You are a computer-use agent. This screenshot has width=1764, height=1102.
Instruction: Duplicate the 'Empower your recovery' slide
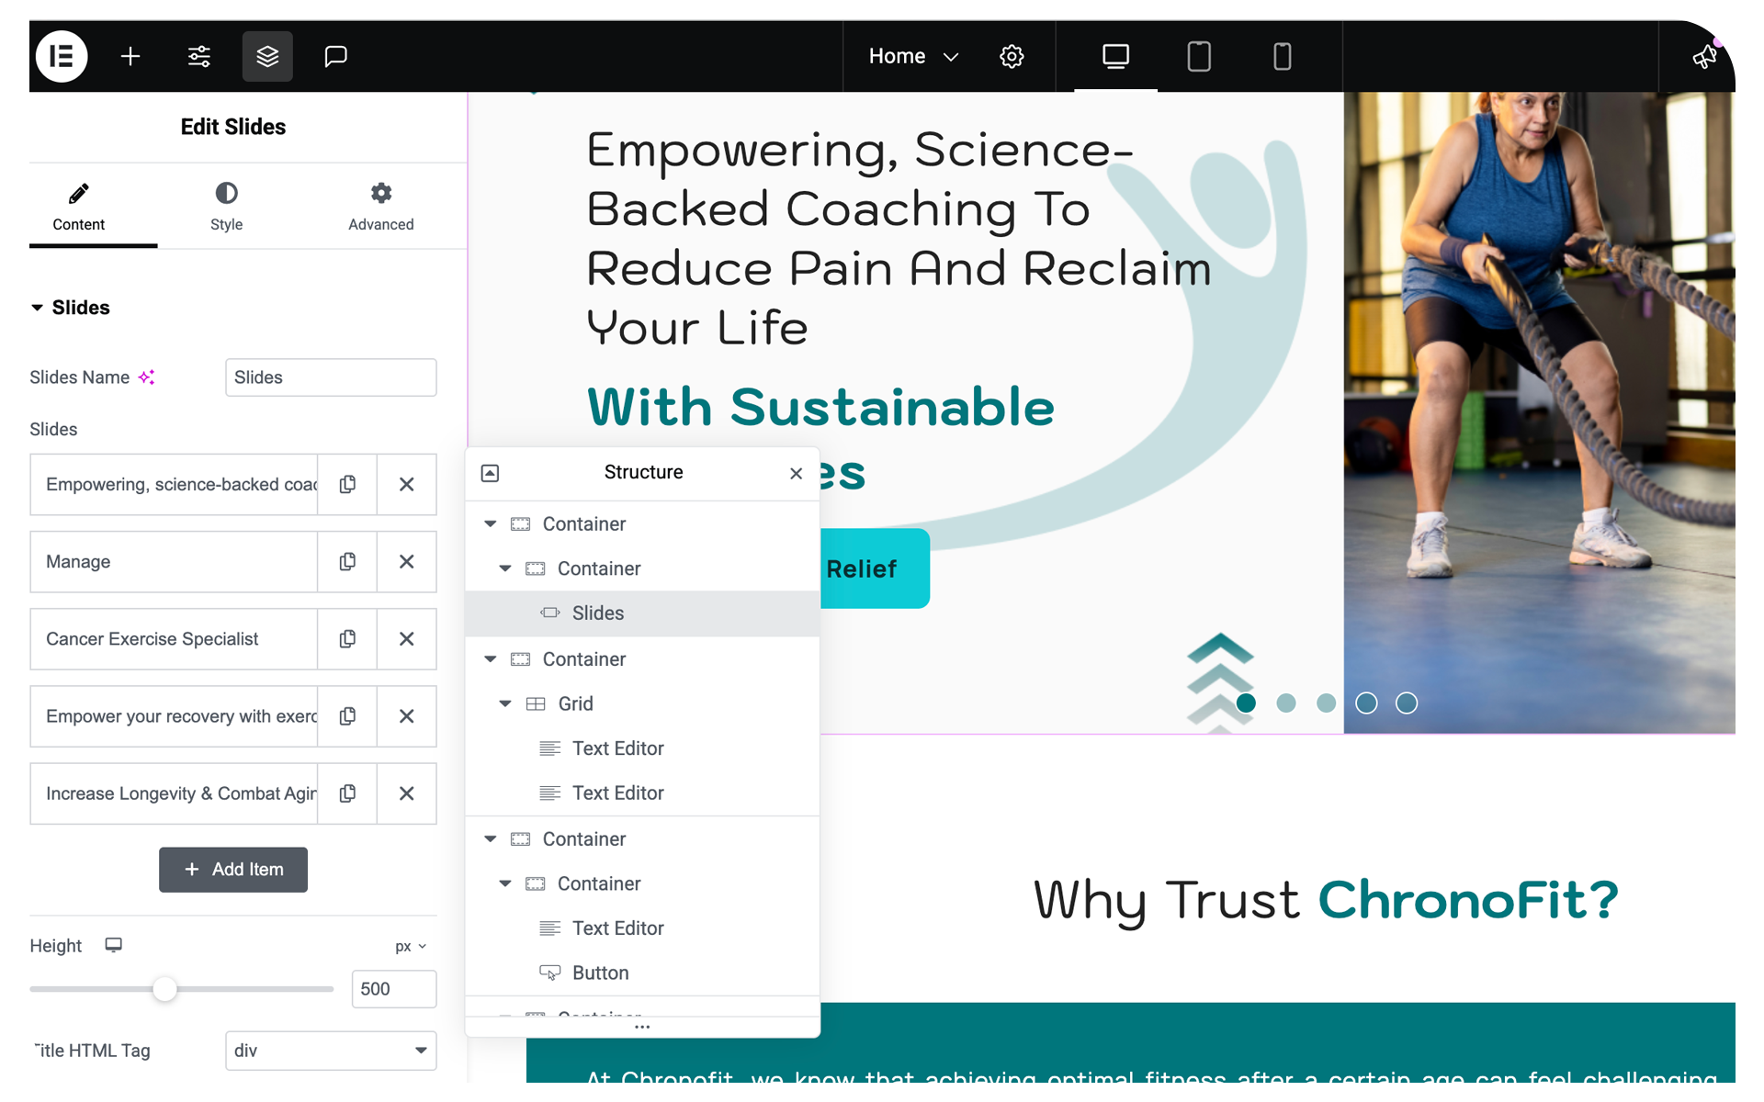coord(347,715)
